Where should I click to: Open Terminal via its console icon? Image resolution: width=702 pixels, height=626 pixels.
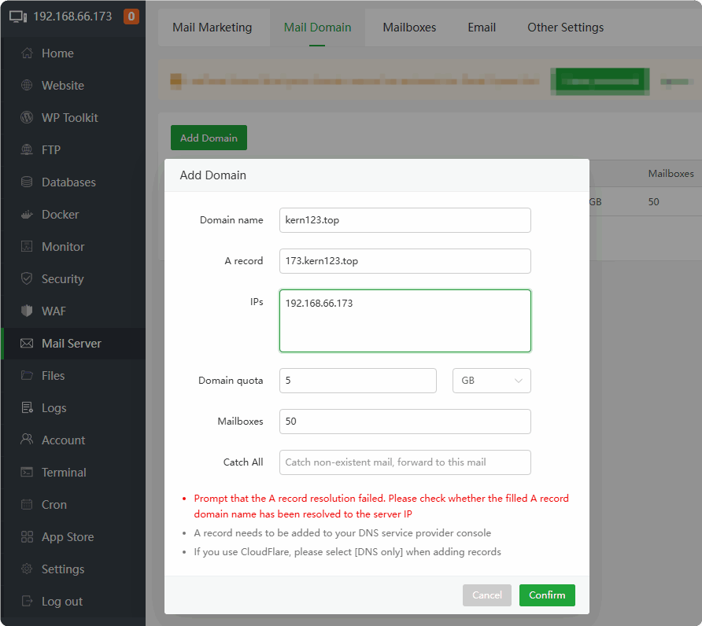coord(27,473)
